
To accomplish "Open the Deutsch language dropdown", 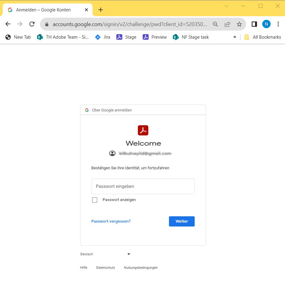I will pos(105,254).
